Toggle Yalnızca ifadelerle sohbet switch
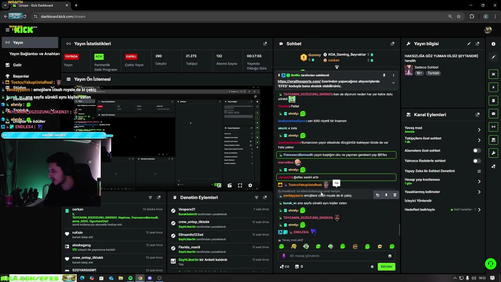Image resolution: width=501 pixels, height=282 pixels. point(476,161)
